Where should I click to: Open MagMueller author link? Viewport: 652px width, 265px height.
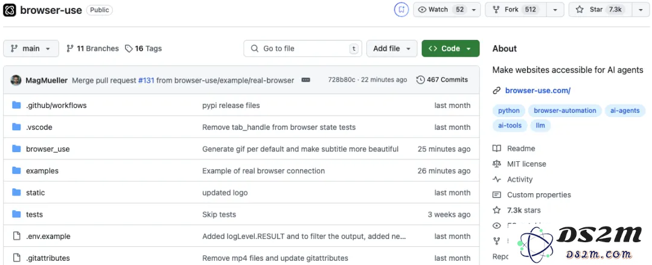pyautogui.click(x=46, y=80)
